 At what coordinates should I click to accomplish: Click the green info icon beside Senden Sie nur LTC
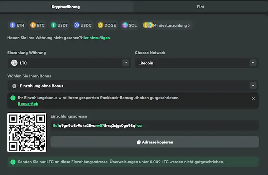point(13,162)
